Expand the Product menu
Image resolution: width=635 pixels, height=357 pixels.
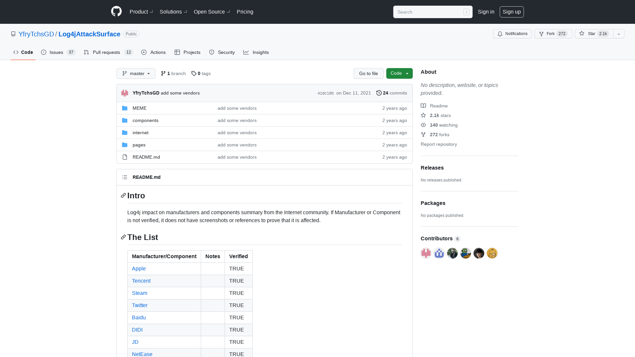tap(141, 12)
